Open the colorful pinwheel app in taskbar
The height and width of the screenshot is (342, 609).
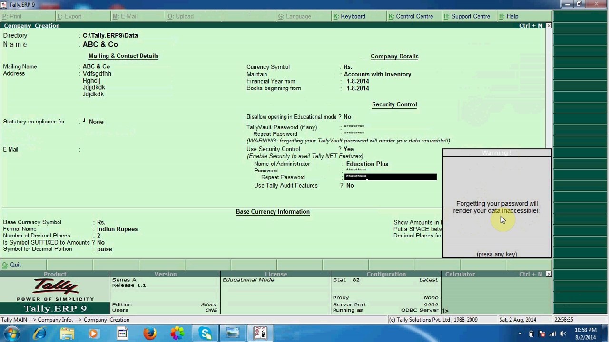(x=177, y=333)
